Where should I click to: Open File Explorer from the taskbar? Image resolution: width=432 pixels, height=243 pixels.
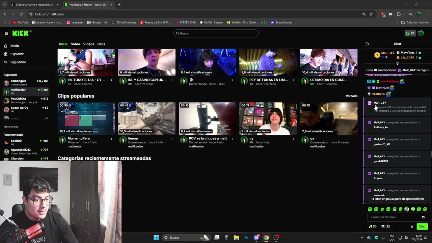[x=237, y=238]
